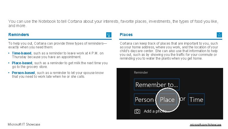Click the Add a photo label
228x129 pixels.
point(155,111)
